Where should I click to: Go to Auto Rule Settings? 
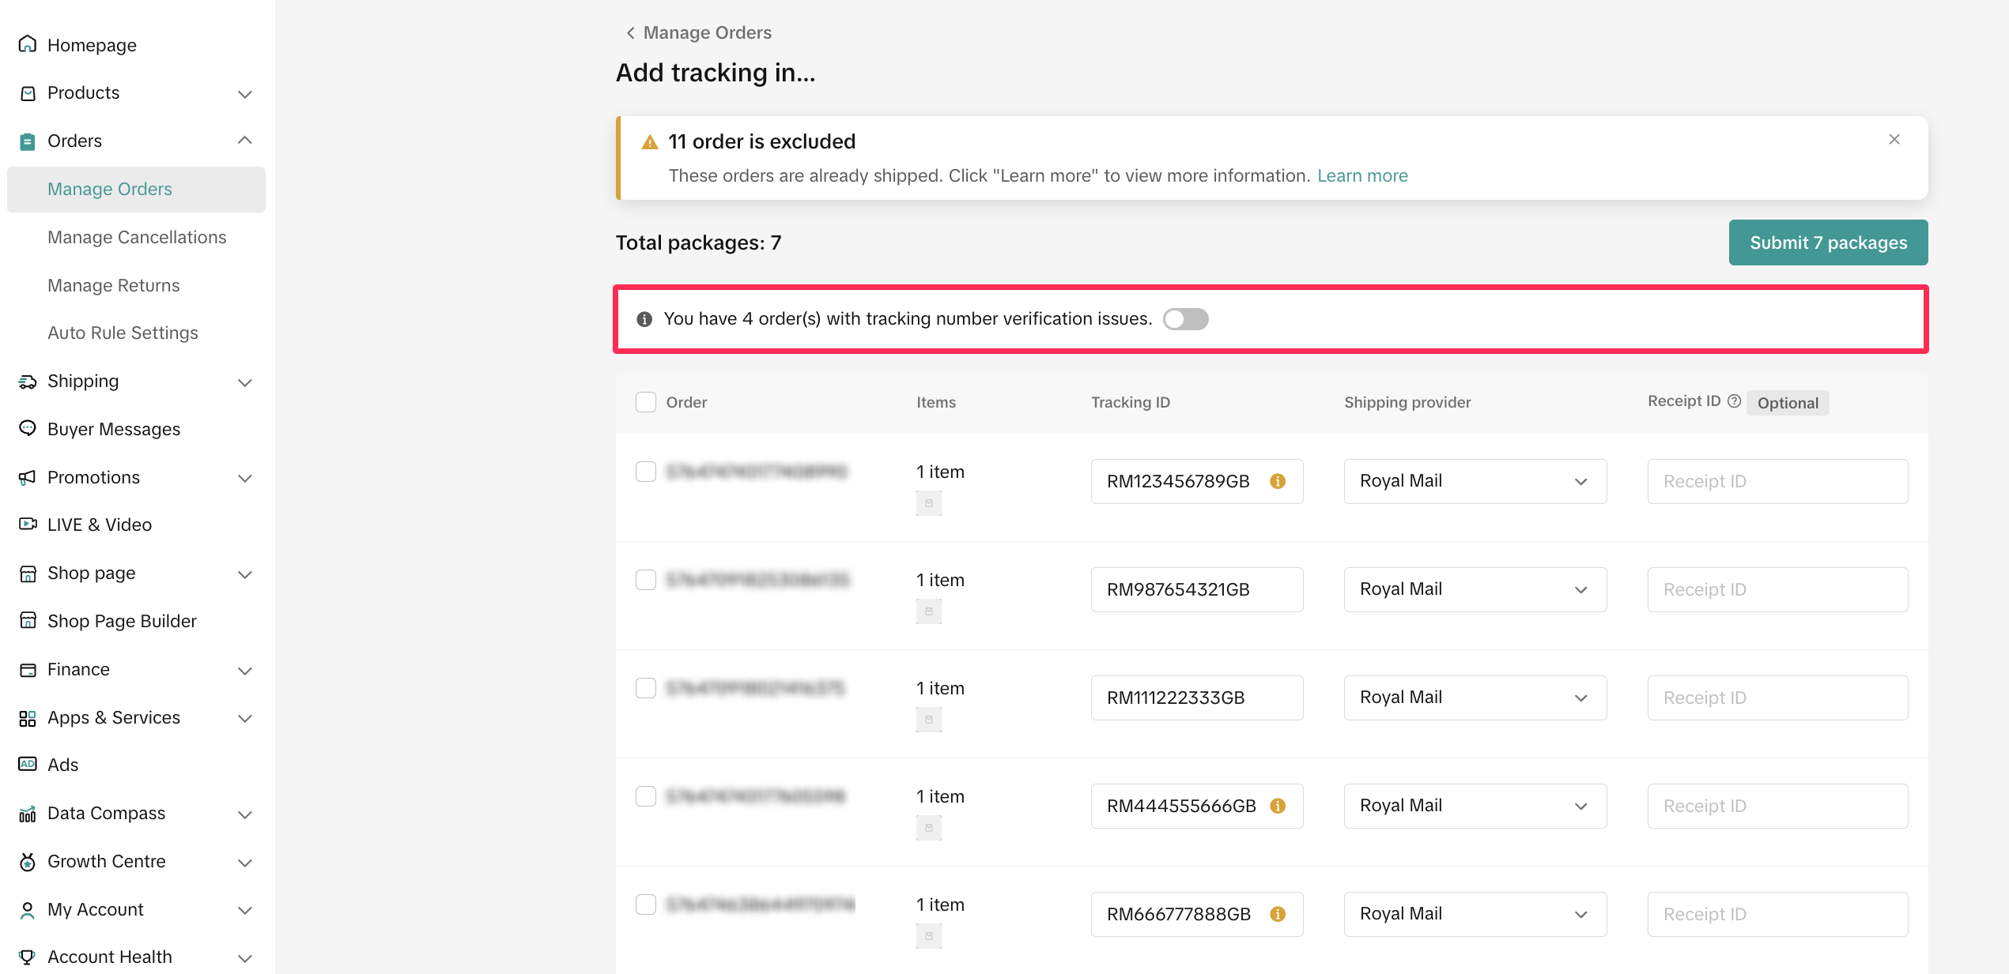(123, 333)
